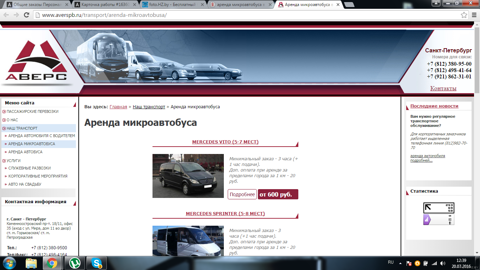
Task: Open аренда автомобиля подробней link
Action: [x=428, y=158]
